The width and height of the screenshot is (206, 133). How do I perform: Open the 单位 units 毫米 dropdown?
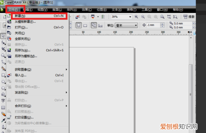(126, 25)
